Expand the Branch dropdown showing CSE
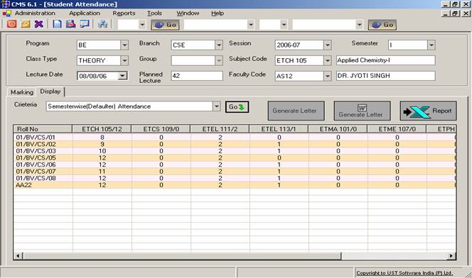The width and height of the screenshot is (472, 278). tap(219, 45)
